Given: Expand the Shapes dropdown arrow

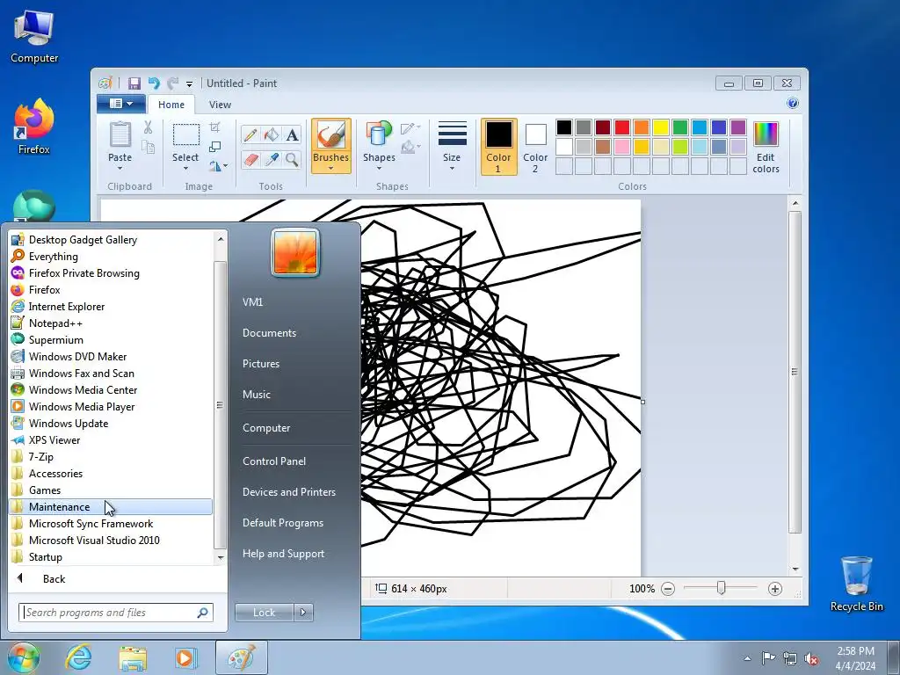Looking at the screenshot, I should [379, 168].
